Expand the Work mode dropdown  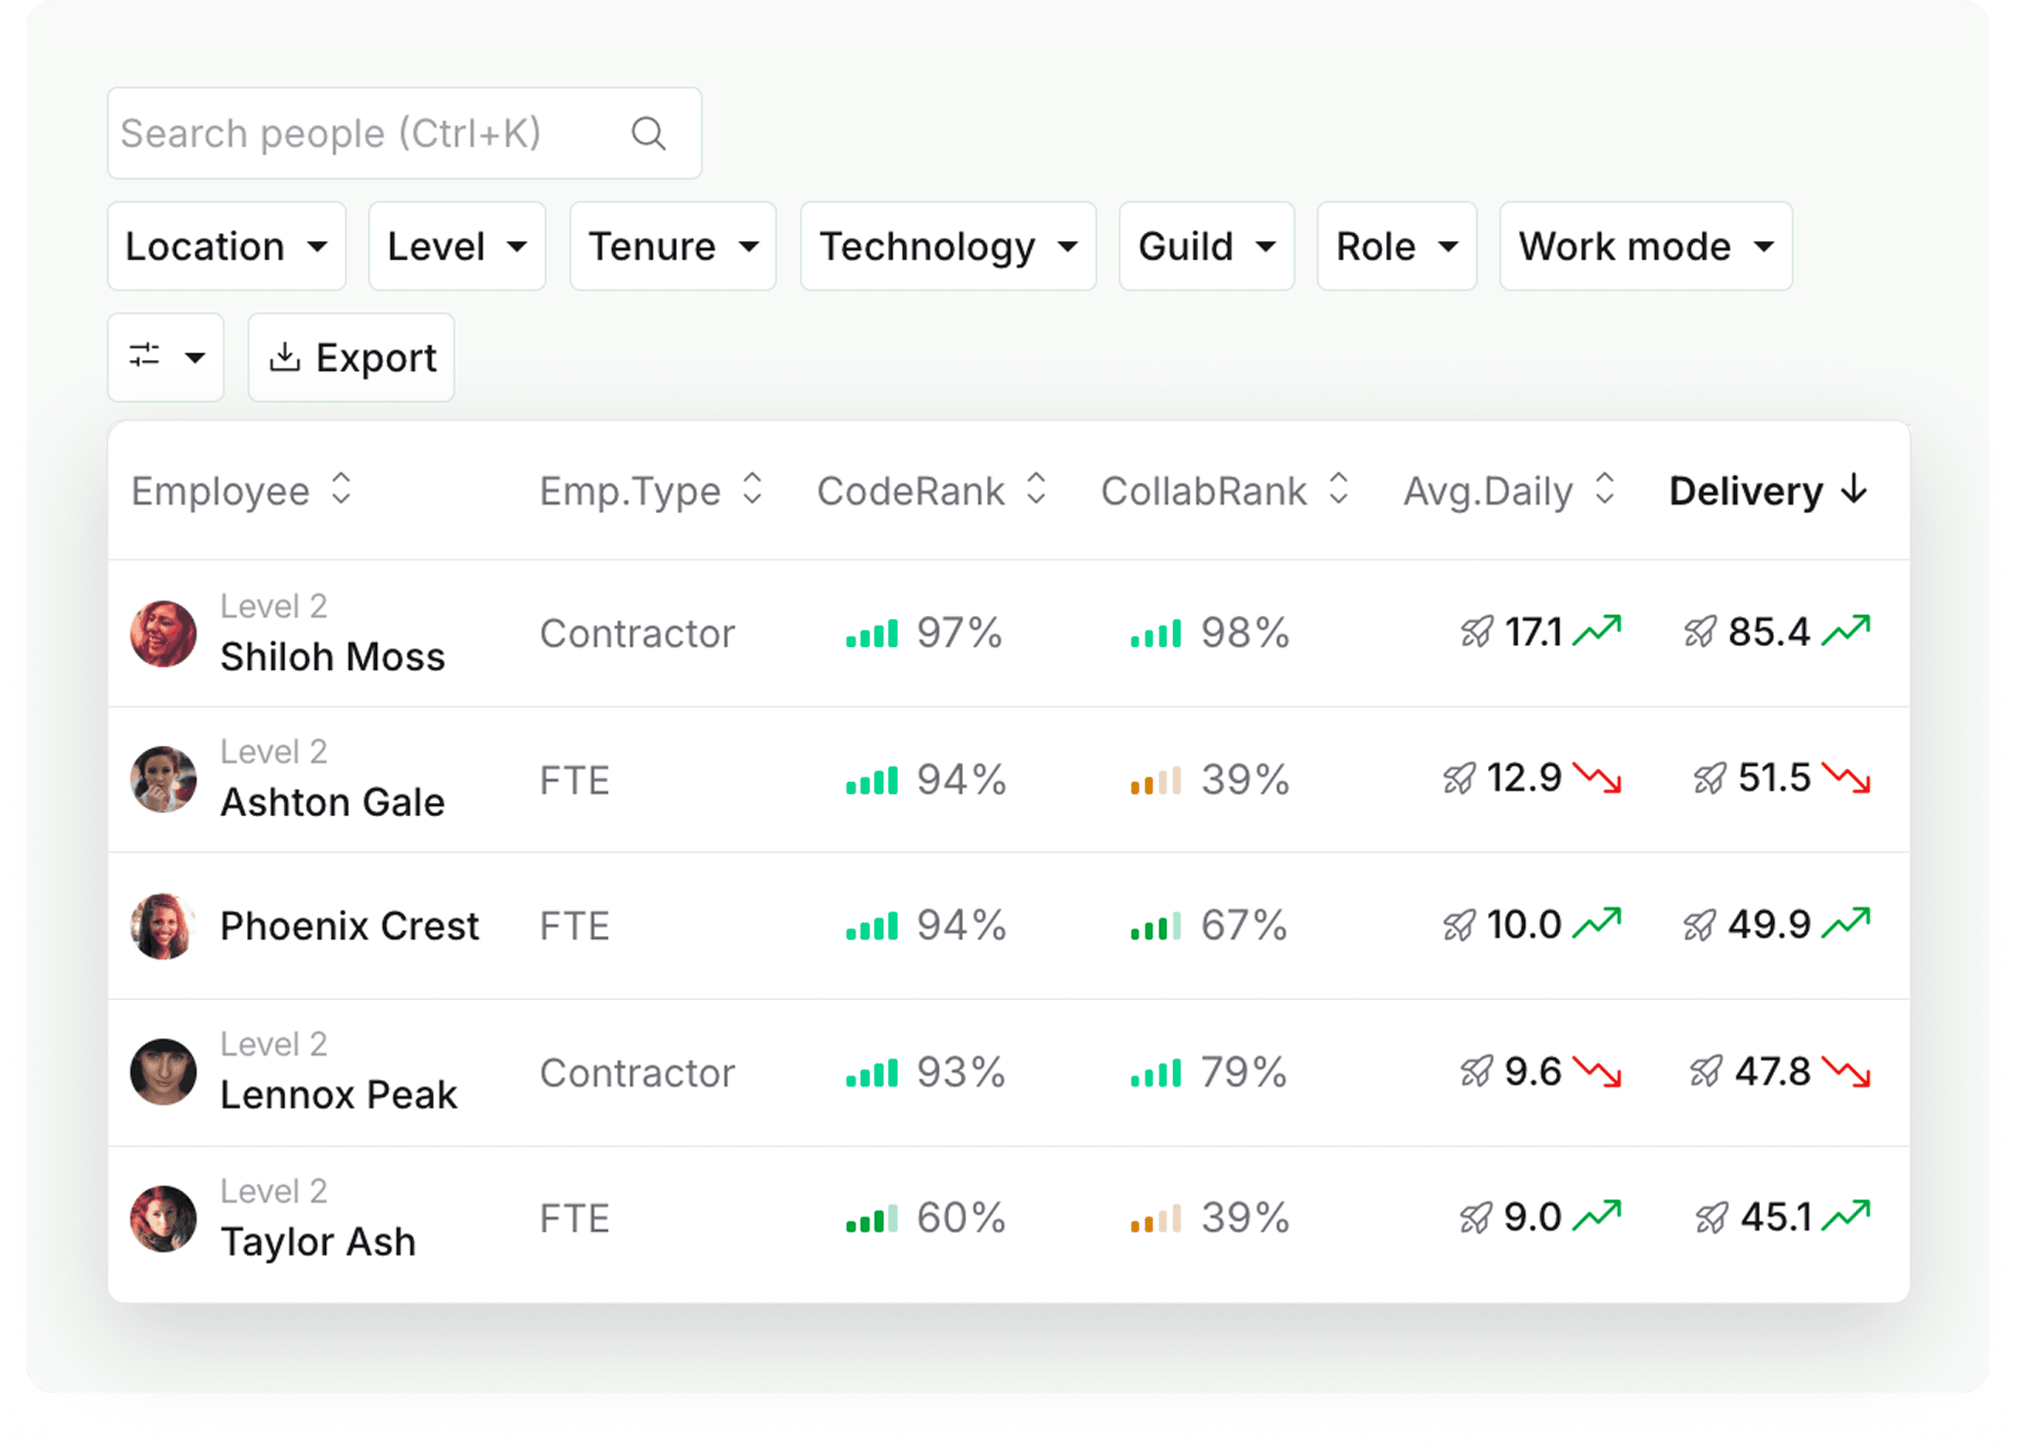[x=1645, y=246]
